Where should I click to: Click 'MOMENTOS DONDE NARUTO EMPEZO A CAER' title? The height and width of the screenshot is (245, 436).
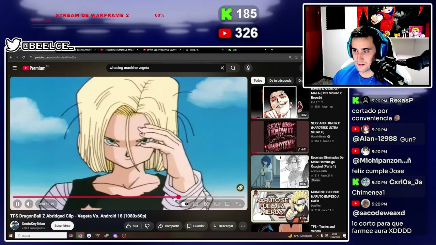[x=325, y=196]
